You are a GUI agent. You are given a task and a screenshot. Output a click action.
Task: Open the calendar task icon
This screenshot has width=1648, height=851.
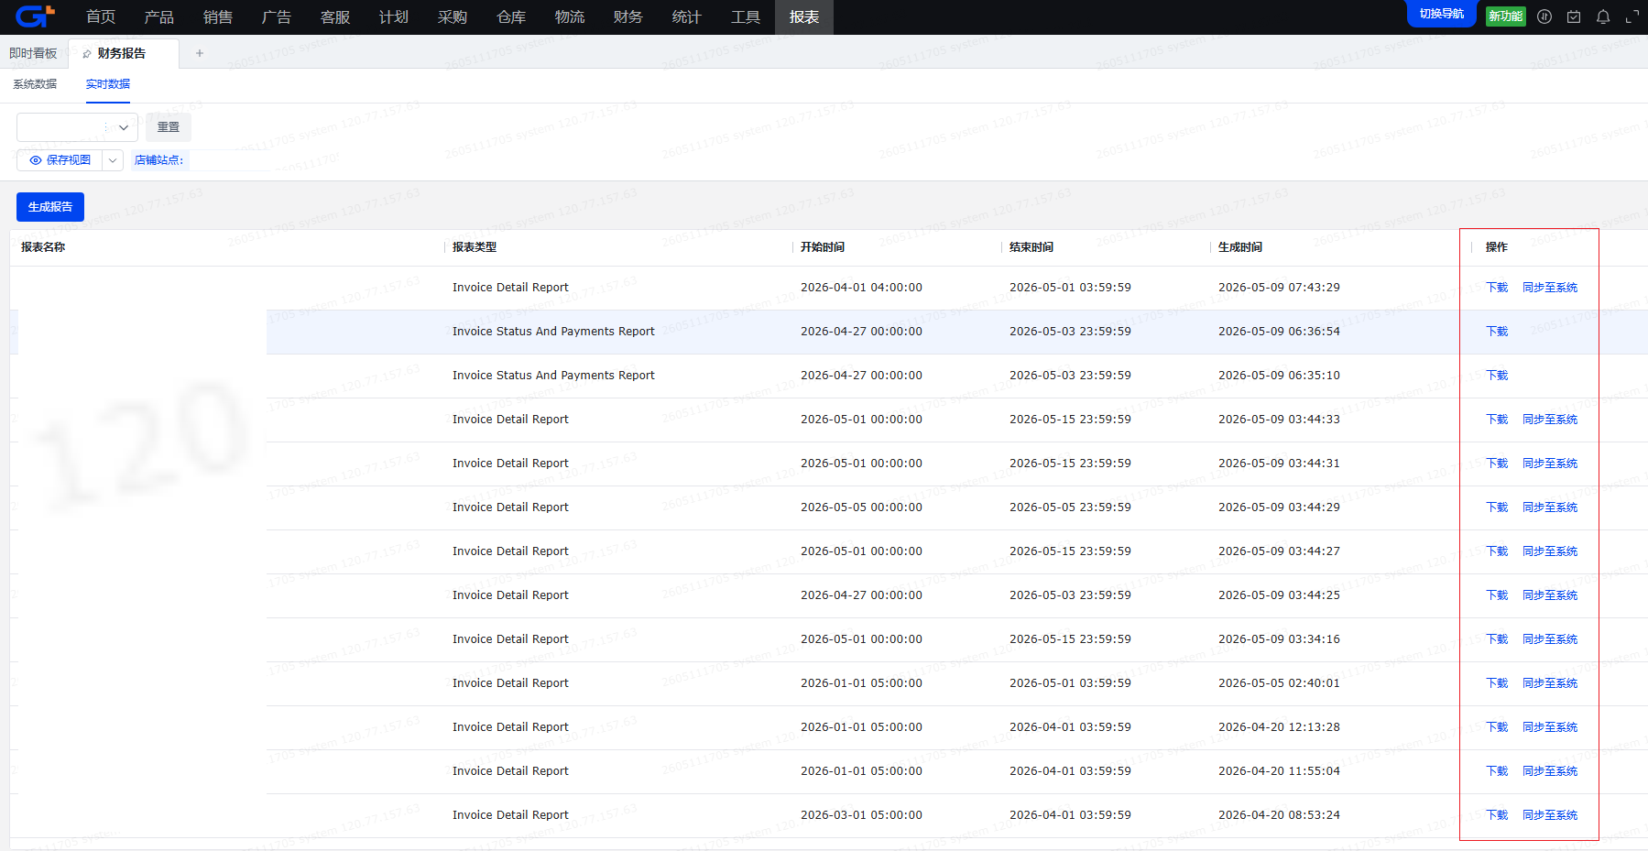click(x=1574, y=16)
